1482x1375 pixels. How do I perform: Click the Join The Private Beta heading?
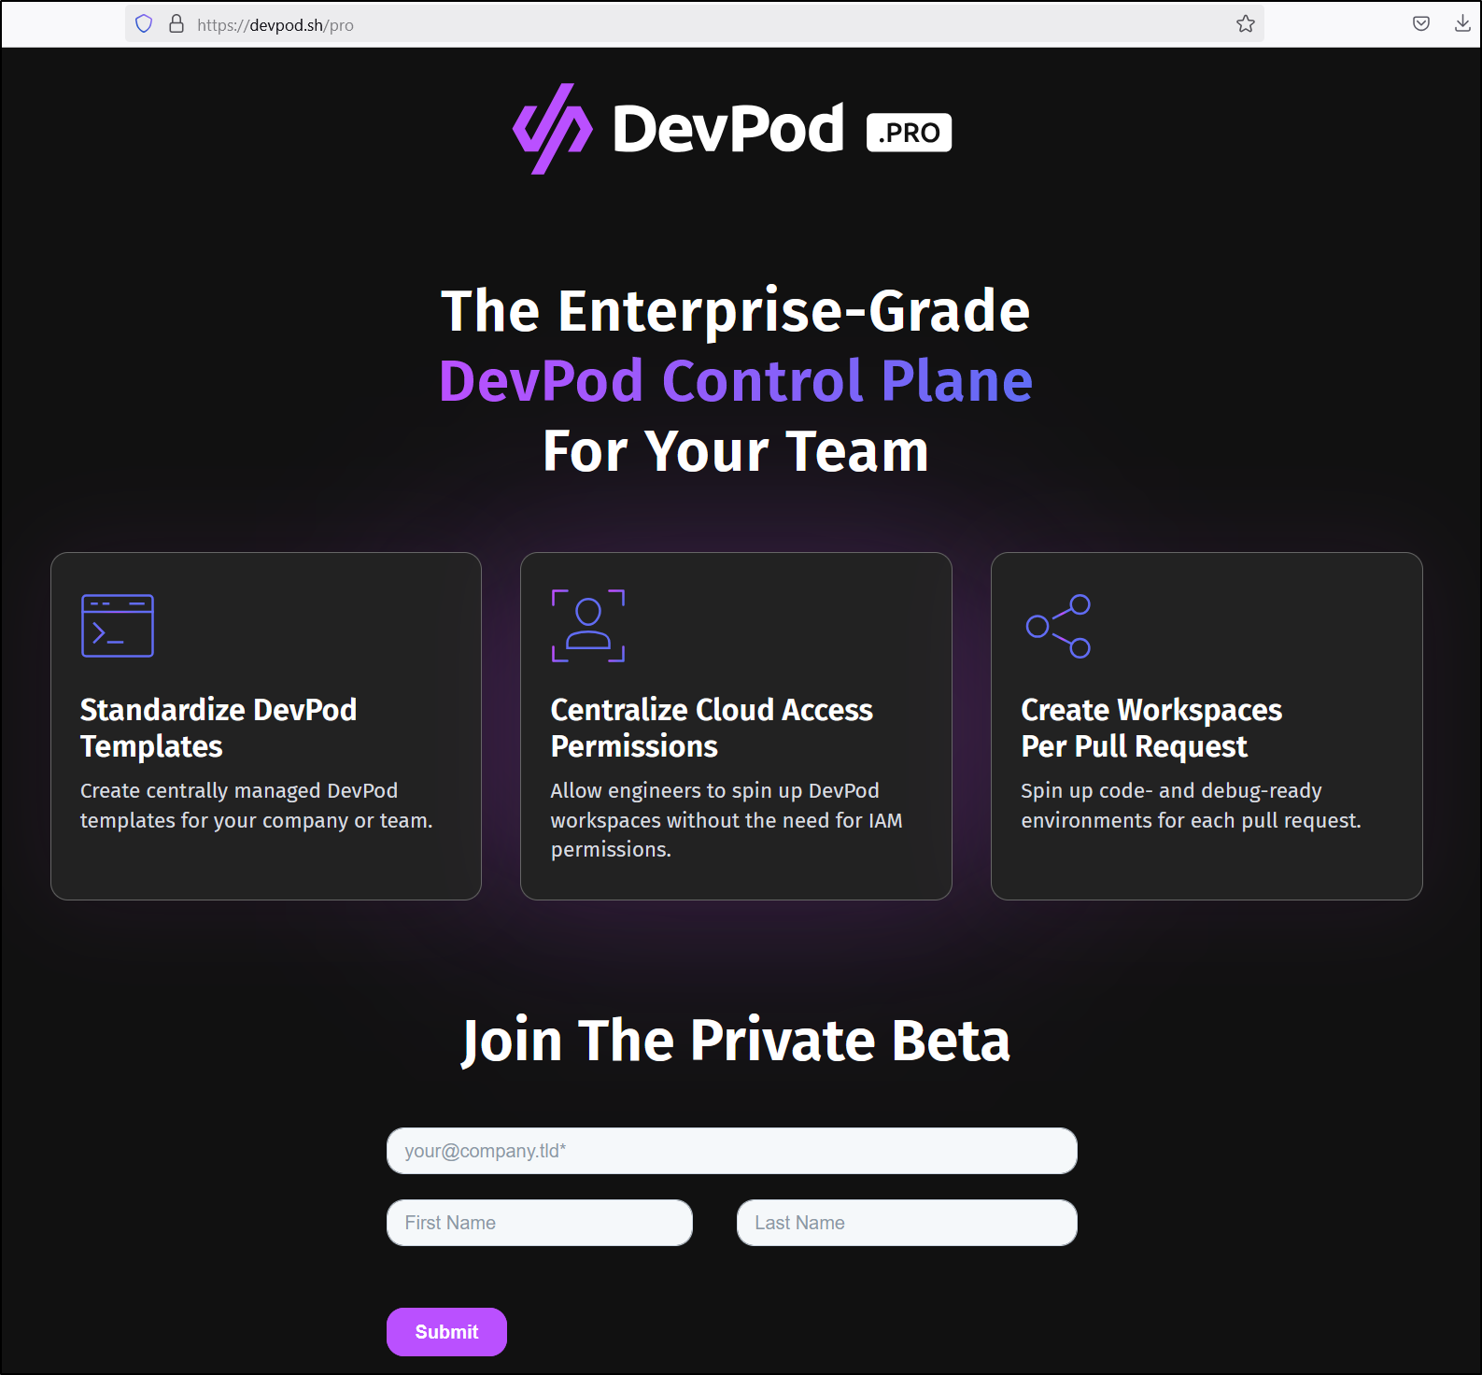736,1041
